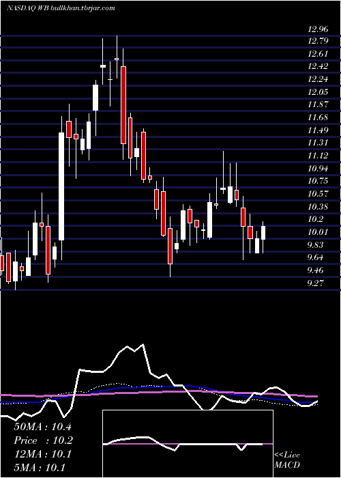Choose the 11.12 price level text
Screen dimensions: 341x478
318,156
